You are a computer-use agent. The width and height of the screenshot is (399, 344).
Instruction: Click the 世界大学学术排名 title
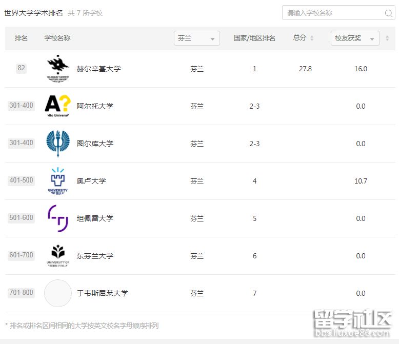33,13
